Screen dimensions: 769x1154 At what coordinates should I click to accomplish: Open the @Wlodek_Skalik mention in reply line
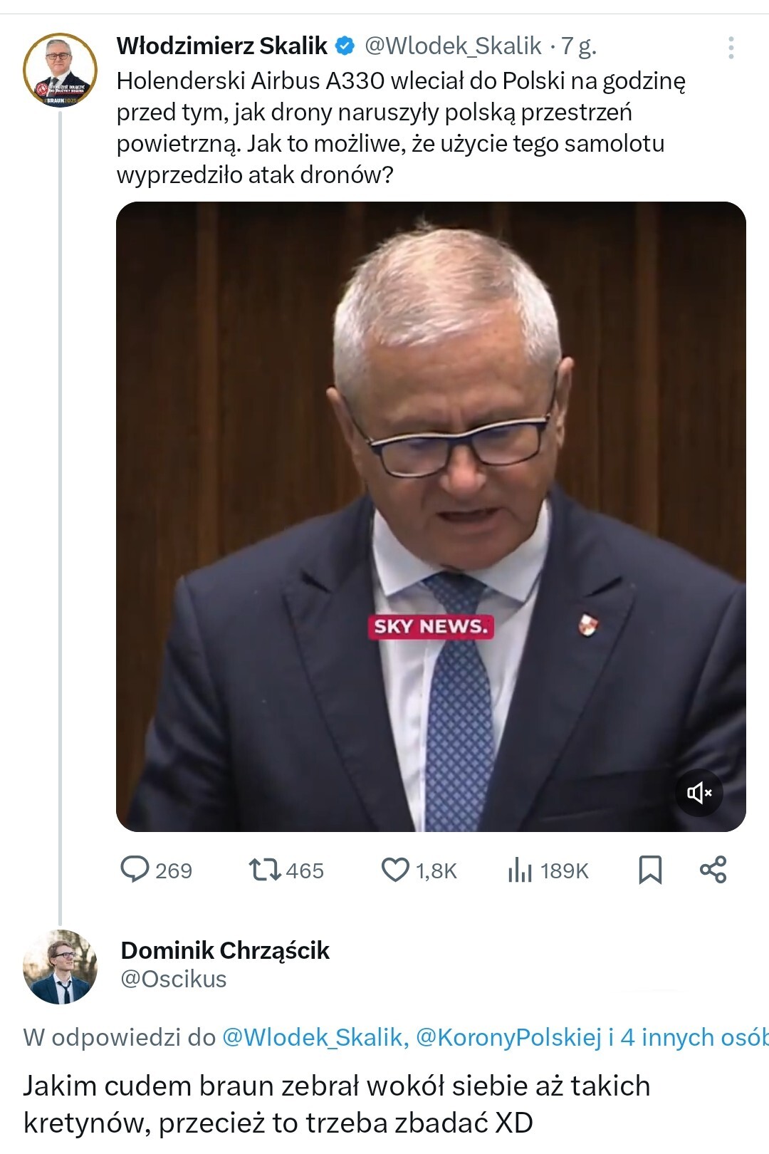pos(315,1037)
